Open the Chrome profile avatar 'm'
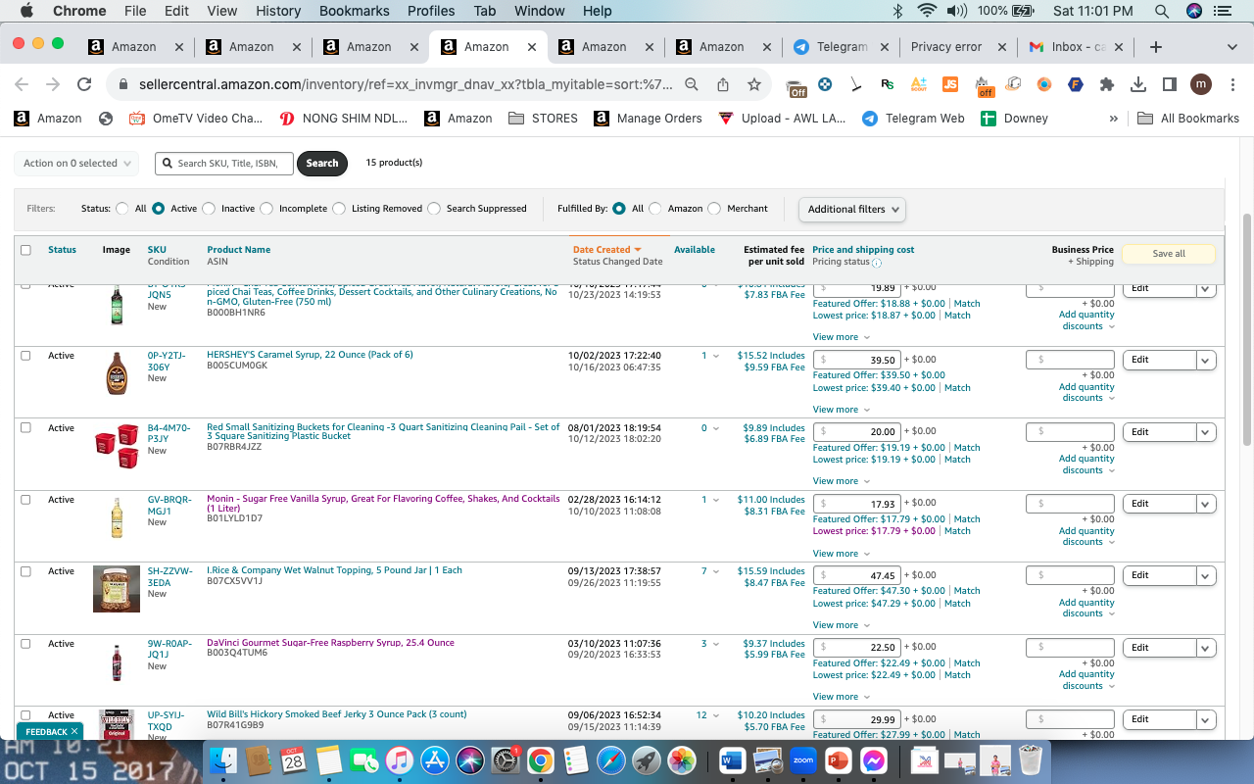The height and width of the screenshot is (784, 1254). pos(1201,85)
